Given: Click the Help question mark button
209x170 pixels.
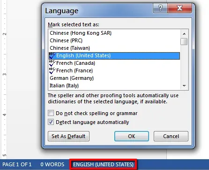Looking at the screenshot, I should tap(160, 8).
